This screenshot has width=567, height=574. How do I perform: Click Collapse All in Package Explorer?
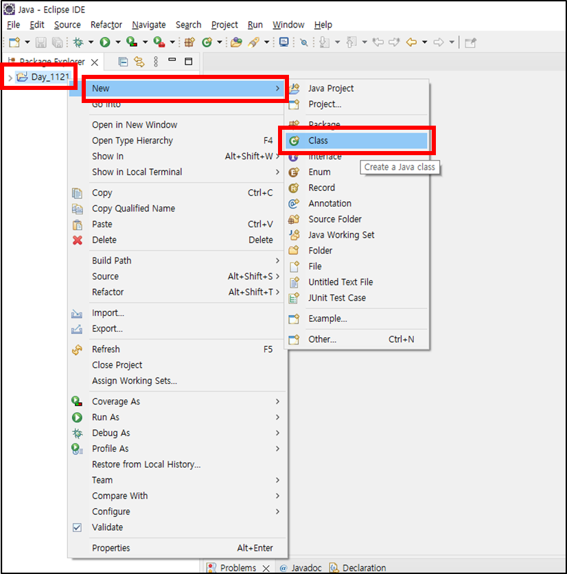point(123,62)
